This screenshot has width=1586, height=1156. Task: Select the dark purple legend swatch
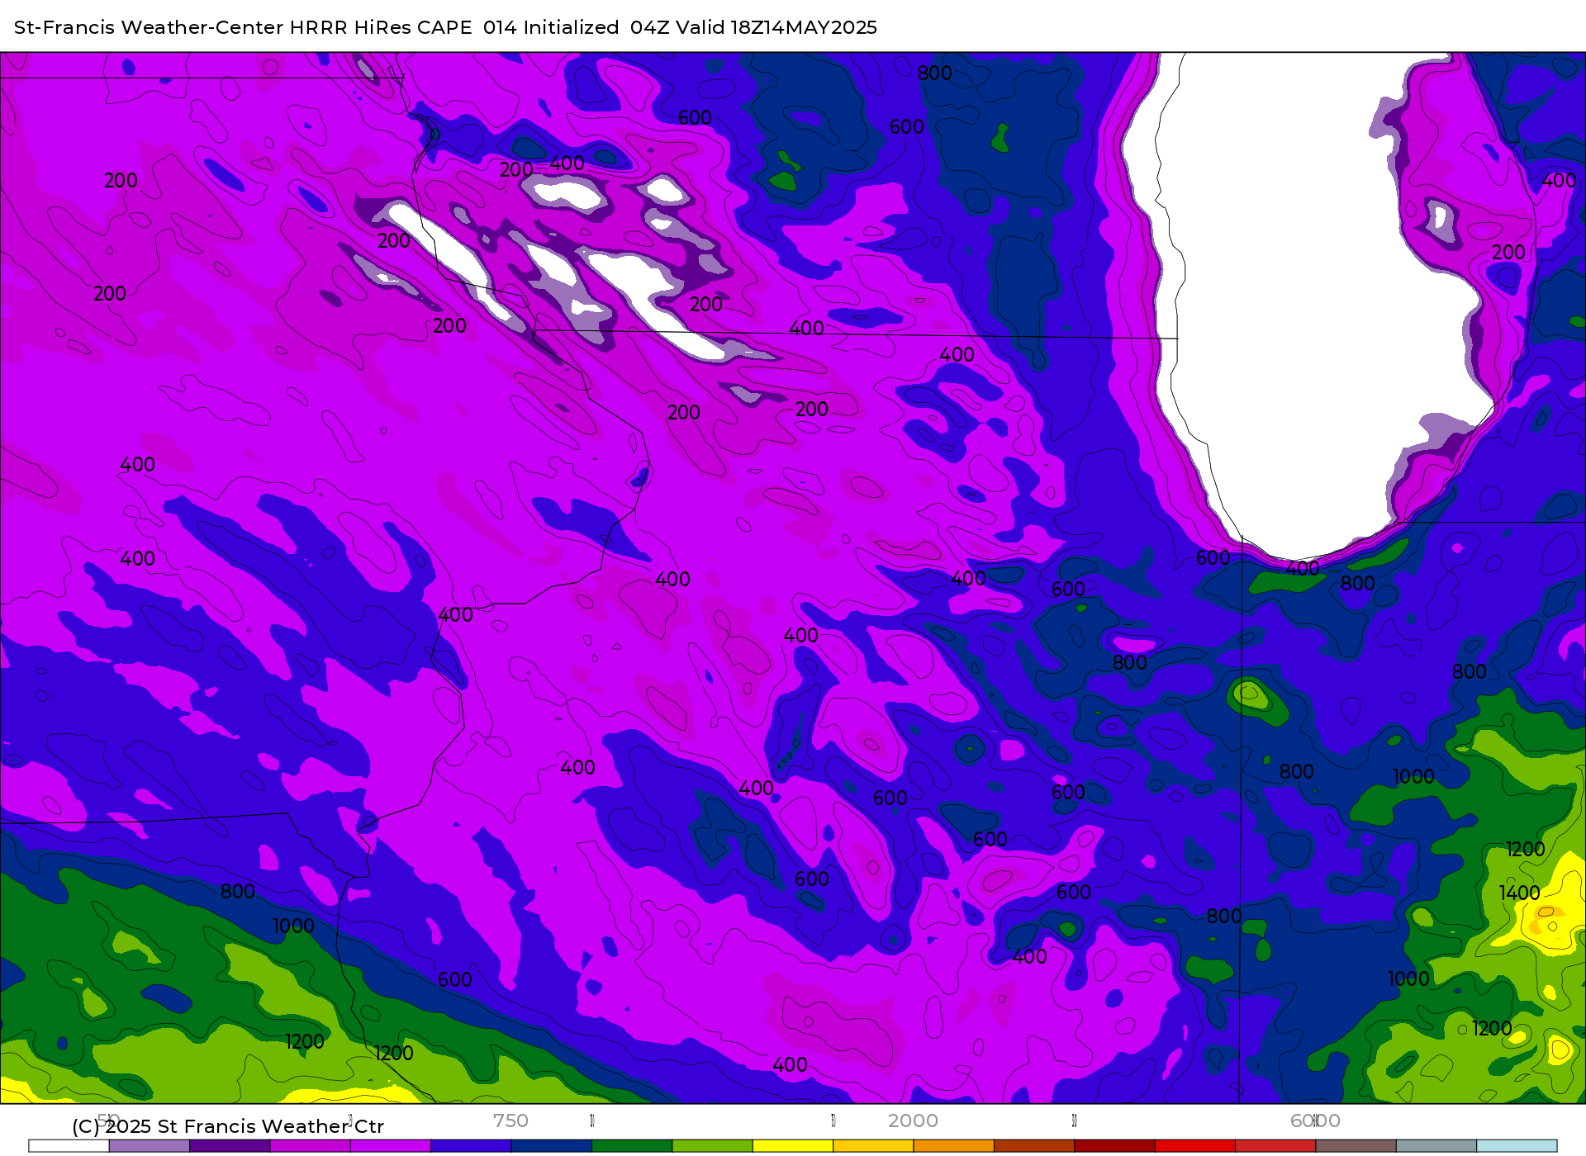click(x=230, y=1146)
